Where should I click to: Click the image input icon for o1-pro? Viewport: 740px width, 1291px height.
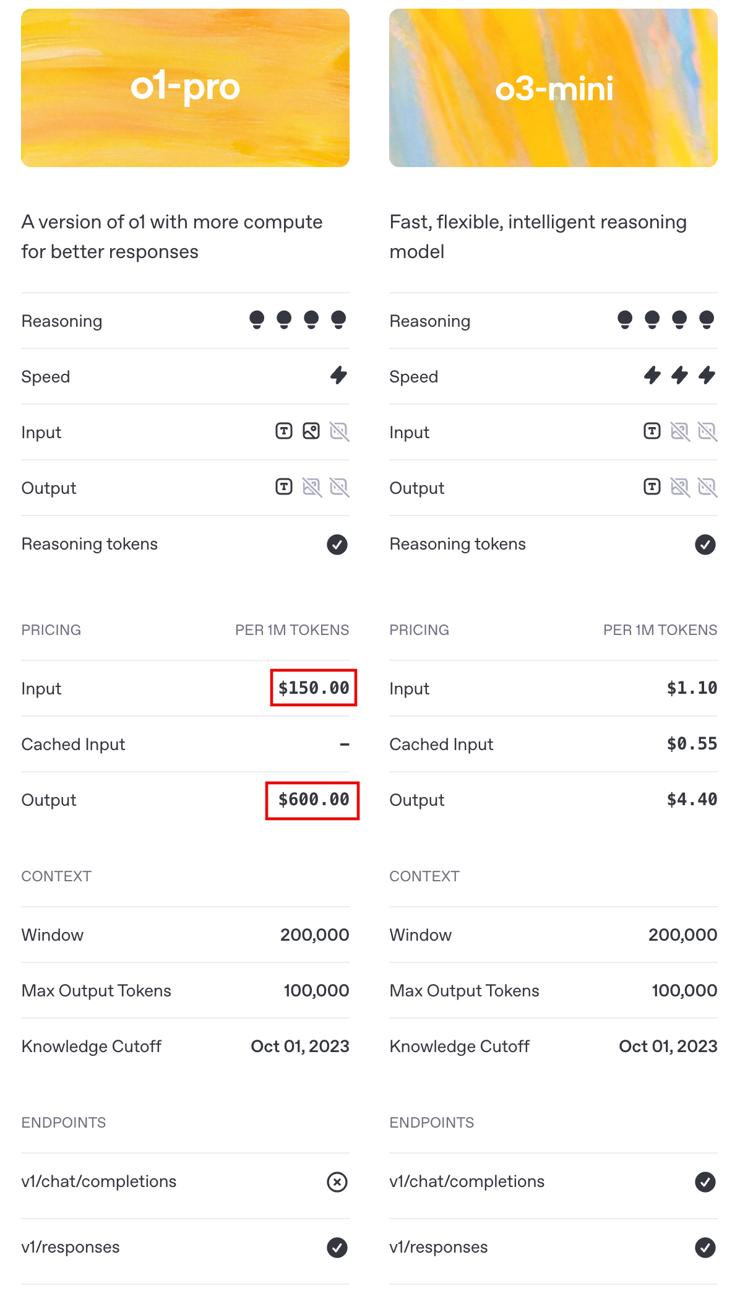point(311,431)
